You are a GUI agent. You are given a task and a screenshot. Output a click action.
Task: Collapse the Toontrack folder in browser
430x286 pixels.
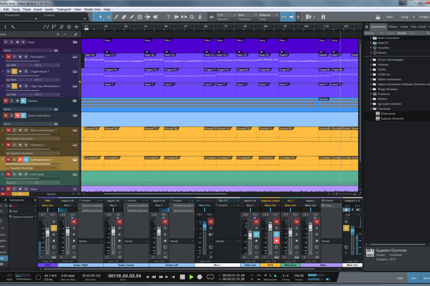click(371, 109)
